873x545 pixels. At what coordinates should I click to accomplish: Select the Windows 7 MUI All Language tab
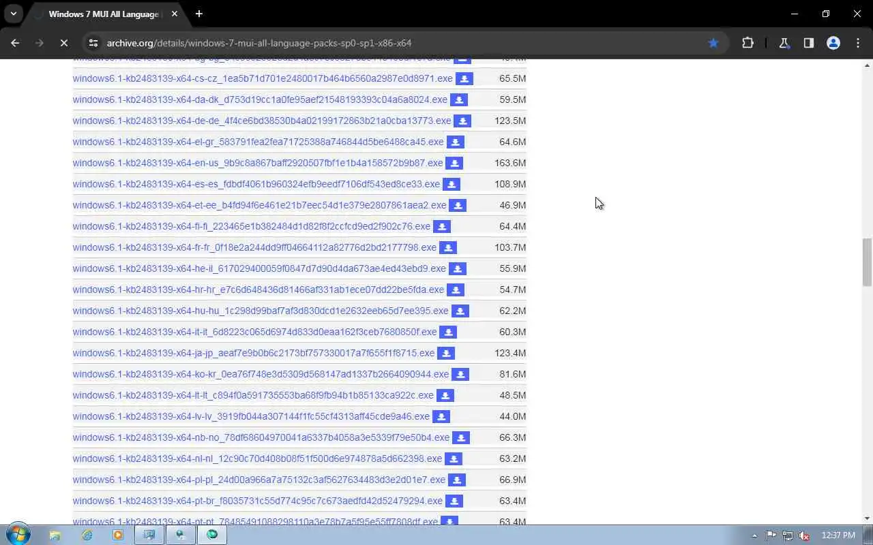[104, 14]
